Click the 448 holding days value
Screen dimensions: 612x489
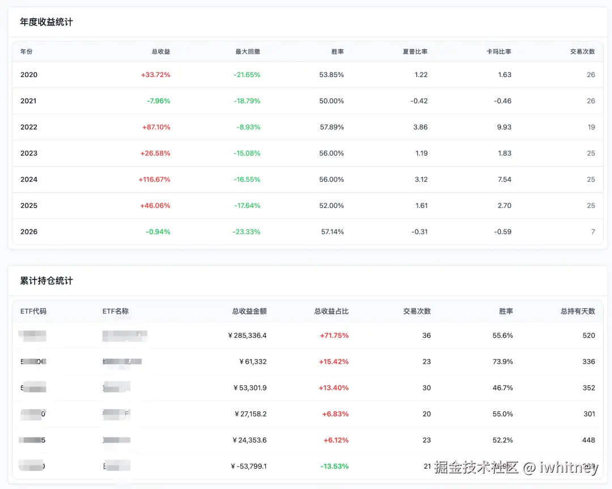click(589, 440)
